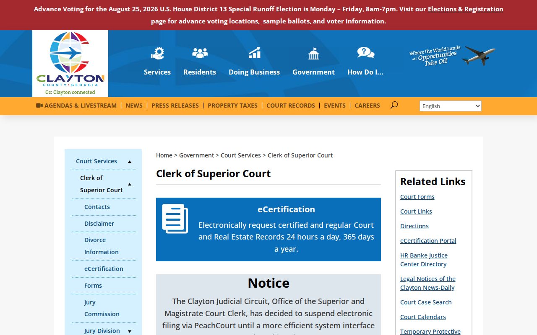Collapse the Clerk of Superior Court submenu
The image size is (537, 335).
click(130, 184)
